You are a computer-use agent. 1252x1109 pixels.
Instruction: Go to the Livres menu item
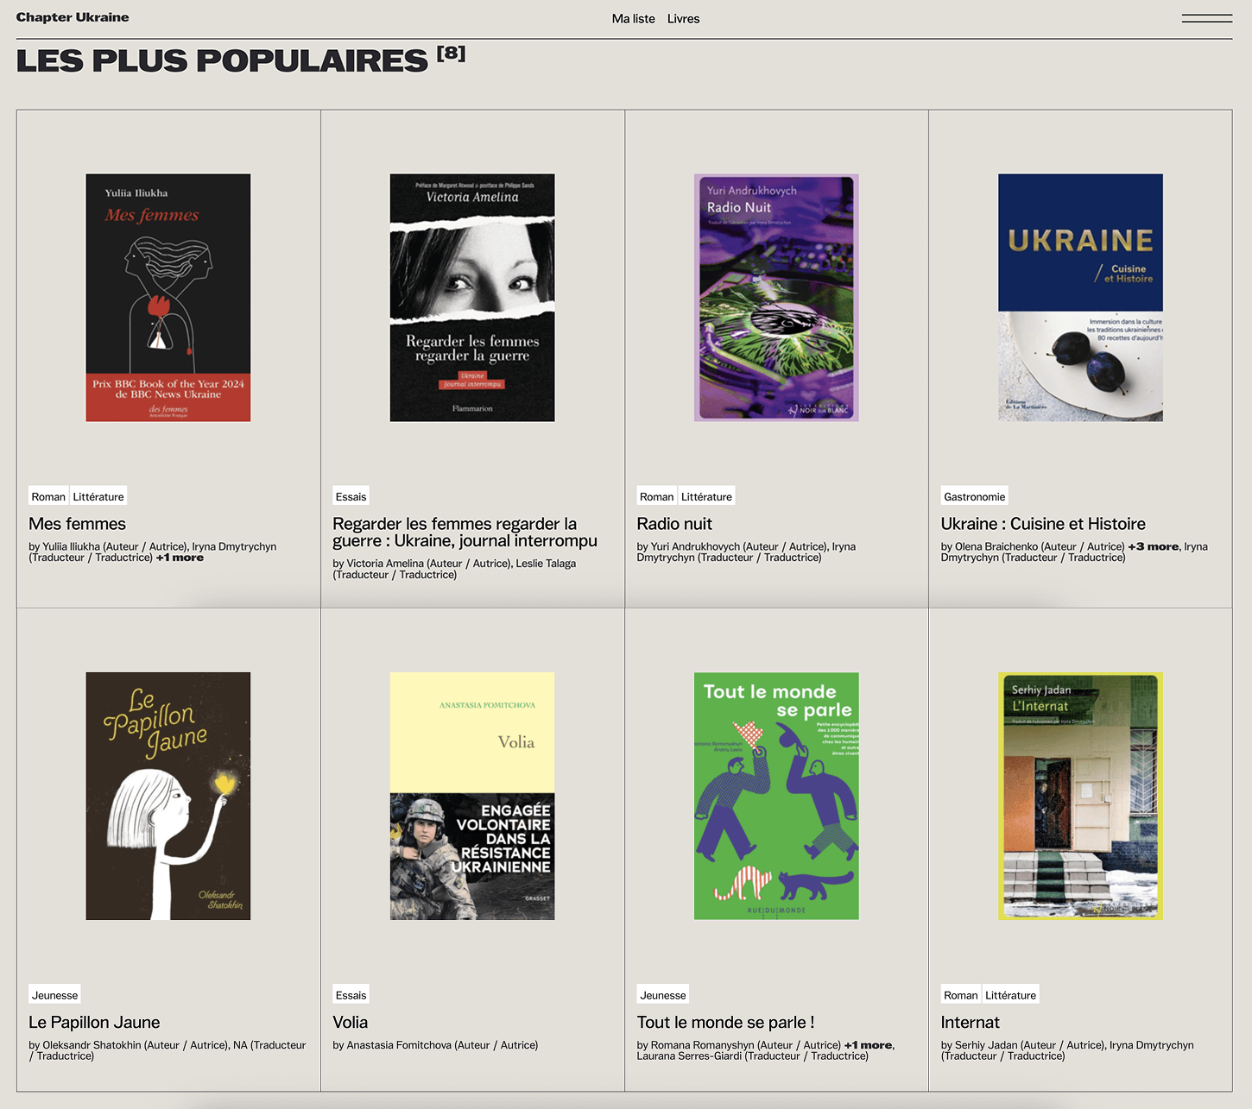point(683,19)
